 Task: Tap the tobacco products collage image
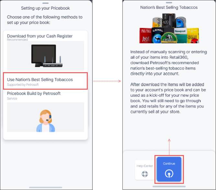(169, 28)
